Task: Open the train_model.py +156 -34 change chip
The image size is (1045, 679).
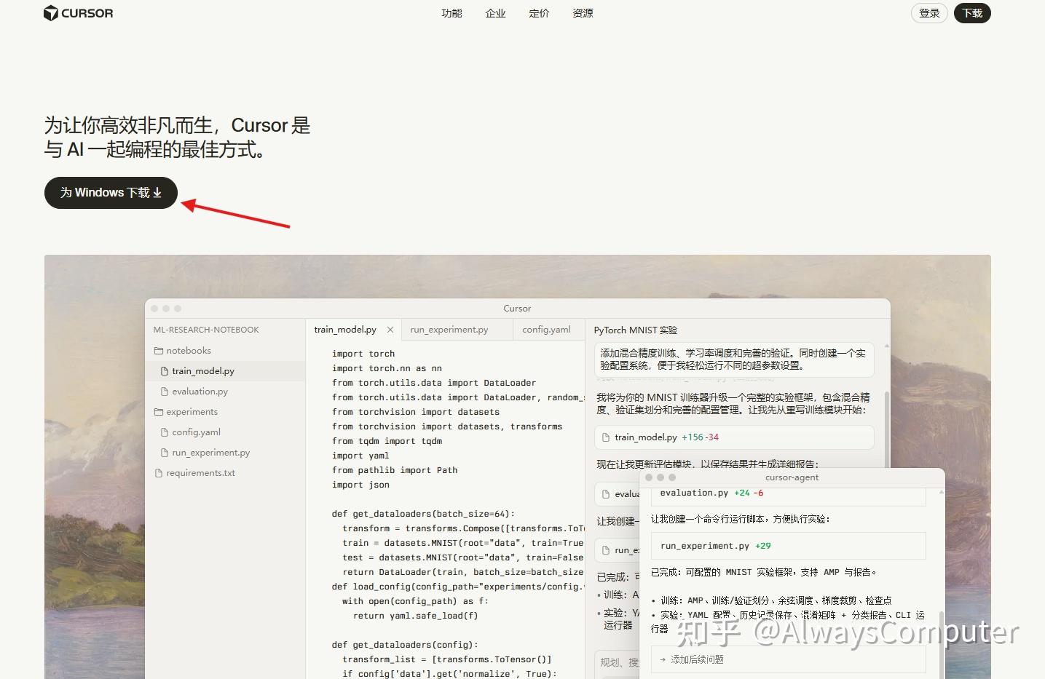Action: click(734, 437)
